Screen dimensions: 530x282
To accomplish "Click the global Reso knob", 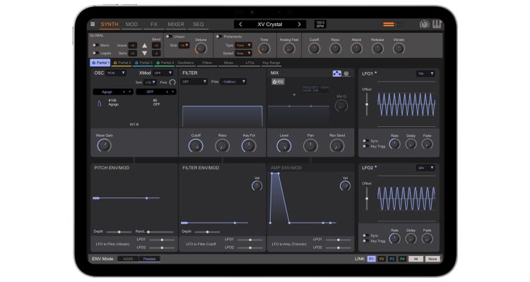I will pyautogui.click(x=335, y=49).
